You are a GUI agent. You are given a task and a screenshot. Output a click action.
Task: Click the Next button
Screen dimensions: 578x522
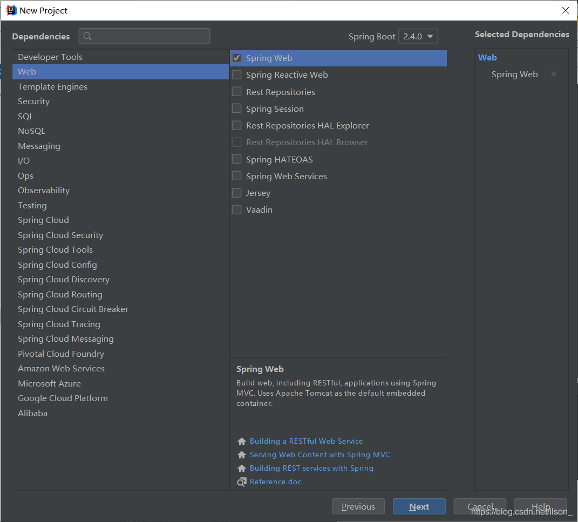coord(419,506)
